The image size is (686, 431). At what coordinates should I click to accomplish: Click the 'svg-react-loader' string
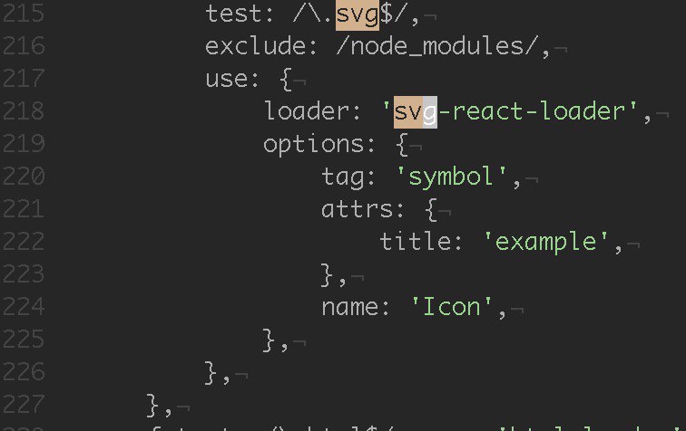pyautogui.click(x=510, y=111)
